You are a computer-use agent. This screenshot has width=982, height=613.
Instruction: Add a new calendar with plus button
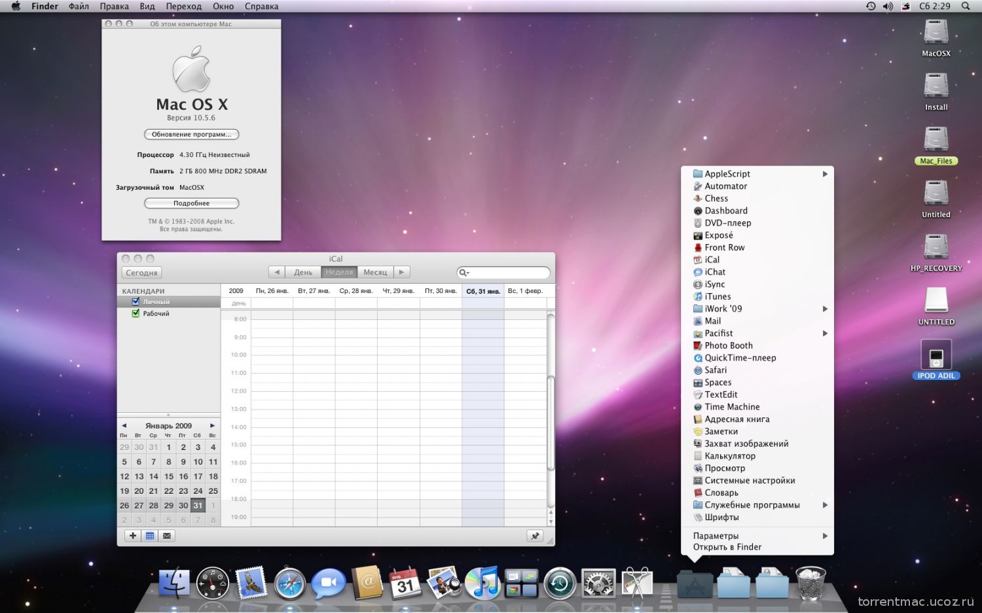click(x=133, y=536)
